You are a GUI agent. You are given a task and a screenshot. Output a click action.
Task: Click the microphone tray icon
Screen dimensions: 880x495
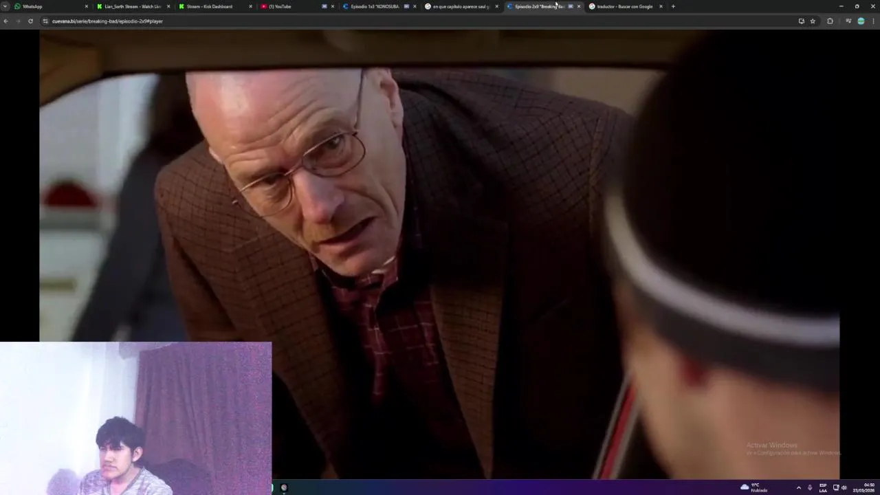[810, 487]
